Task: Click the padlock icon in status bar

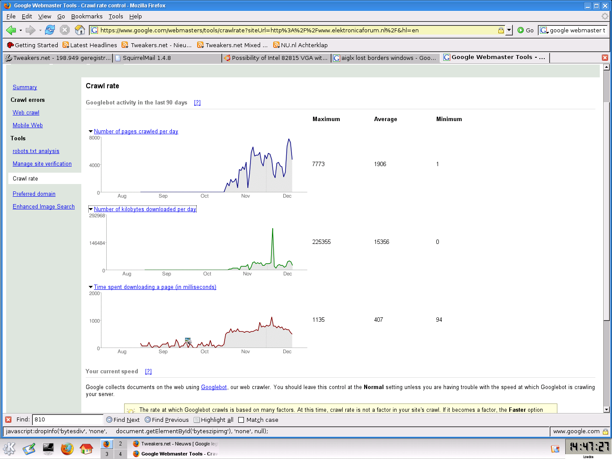Action: click(605, 431)
